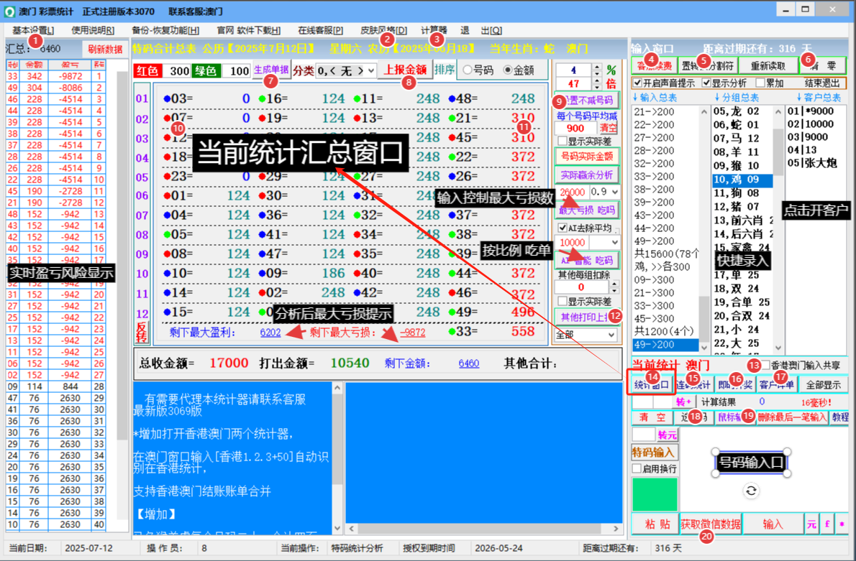Click the 剩下最大亏损 value -9872 link

412,332
